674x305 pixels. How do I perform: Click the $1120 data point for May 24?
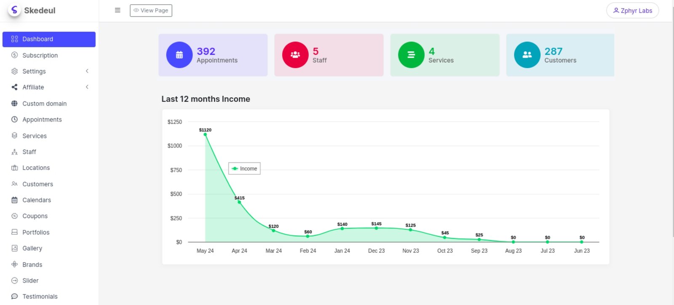[x=205, y=135]
